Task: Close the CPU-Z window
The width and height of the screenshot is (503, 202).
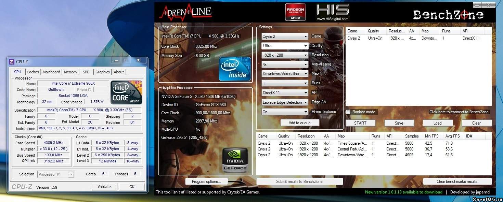Action: (x=139, y=60)
